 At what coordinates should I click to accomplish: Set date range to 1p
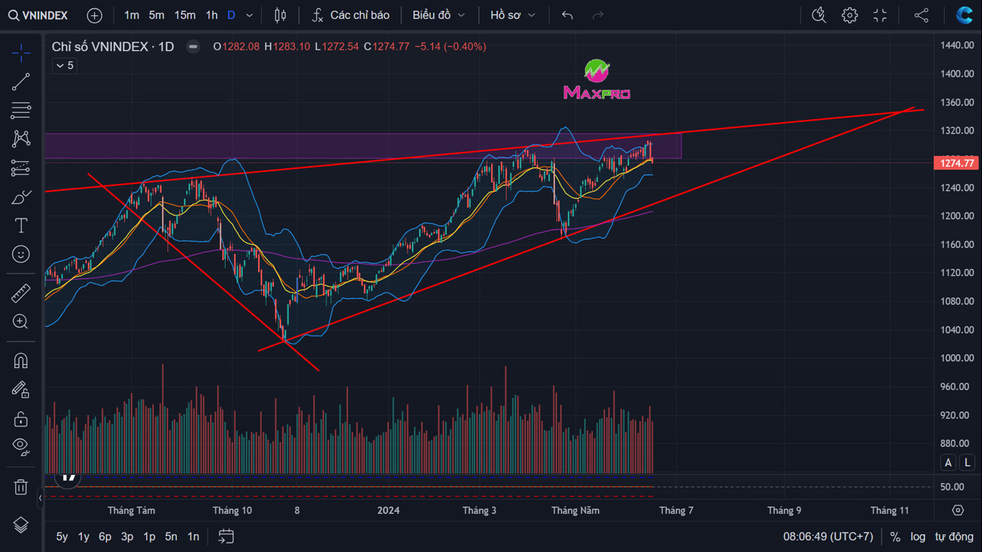[x=150, y=536]
